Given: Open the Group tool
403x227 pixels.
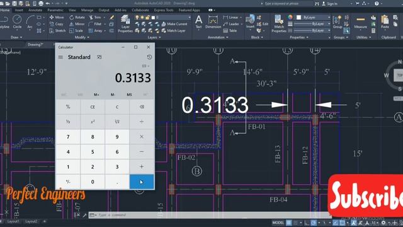Looking at the screenshot, I should tap(337, 22).
